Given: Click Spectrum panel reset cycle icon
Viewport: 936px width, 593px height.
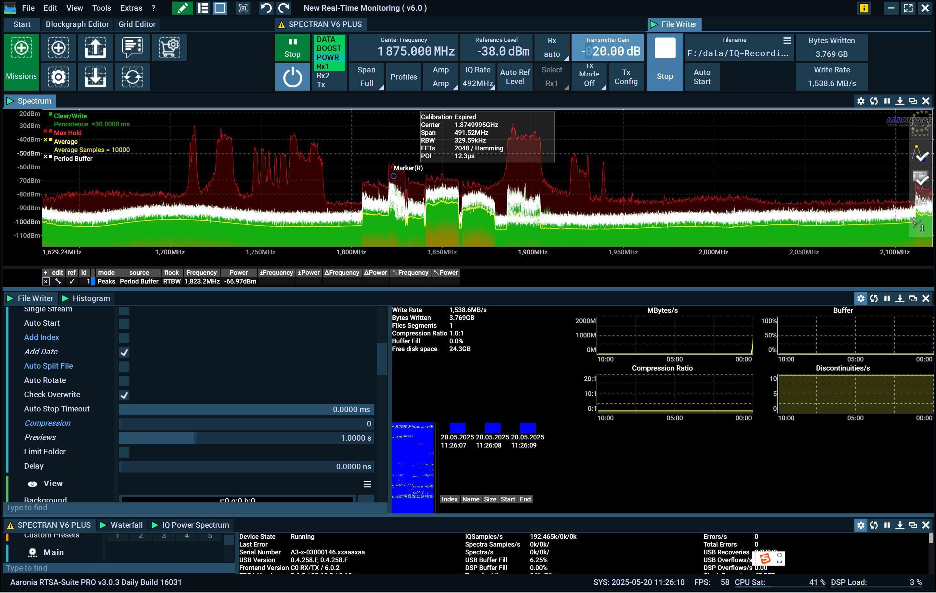Looking at the screenshot, I should coord(874,101).
